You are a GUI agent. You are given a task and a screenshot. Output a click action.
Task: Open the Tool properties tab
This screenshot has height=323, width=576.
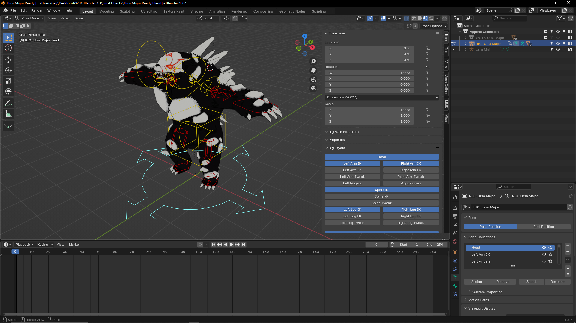click(x=455, y=197)
